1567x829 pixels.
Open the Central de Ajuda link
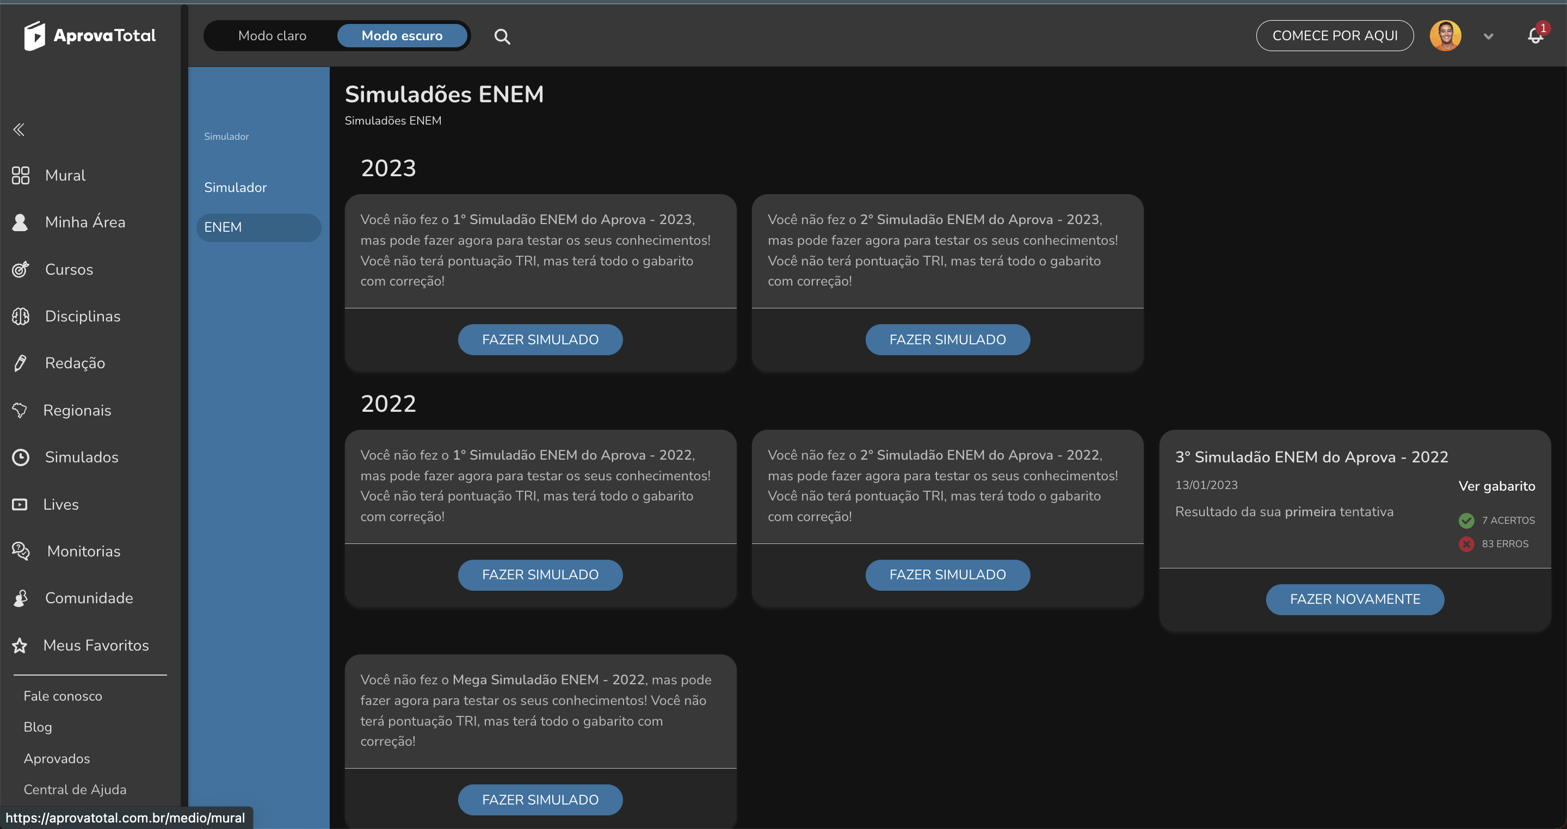click(75, 789)
